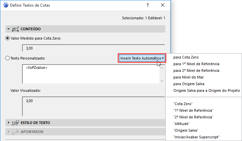Collapse the Conteúdo section
Screen dimensions: 242x141
click(x=9, y=29)
